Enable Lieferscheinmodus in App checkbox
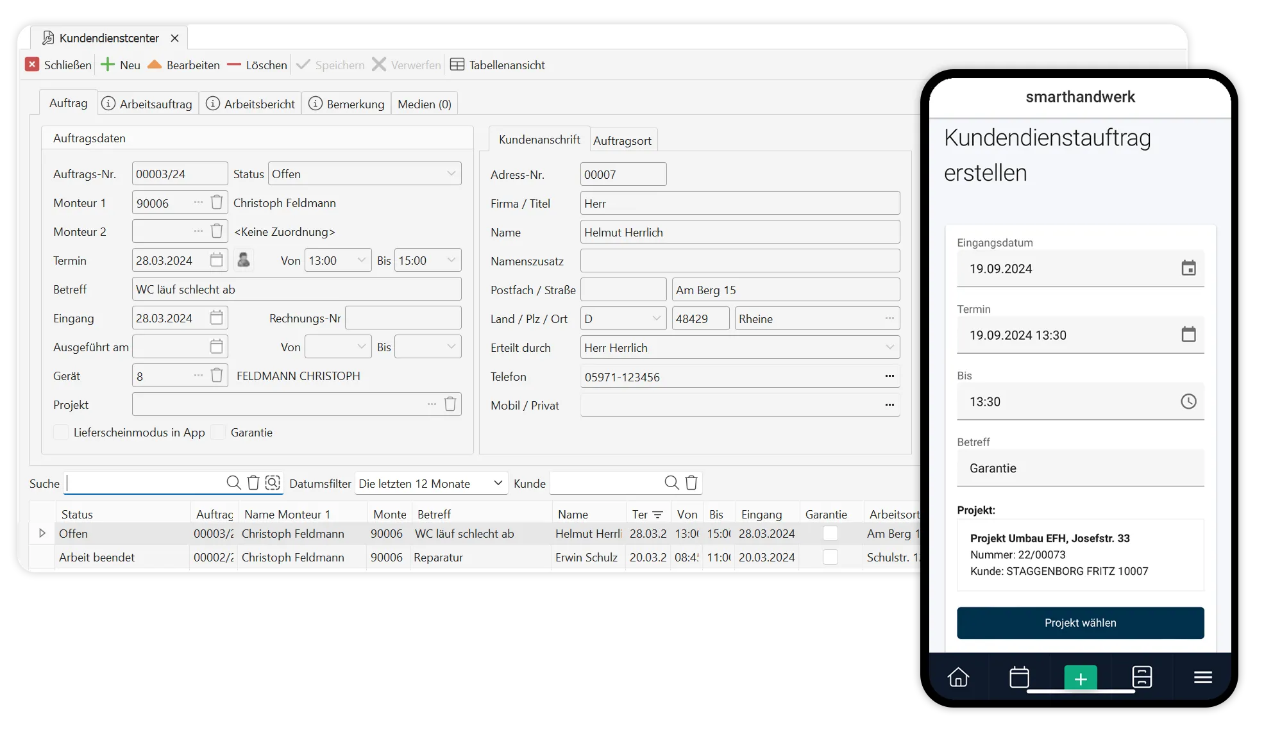The height and width of the screenshot is (730, 1264). (x=61, y=433)
